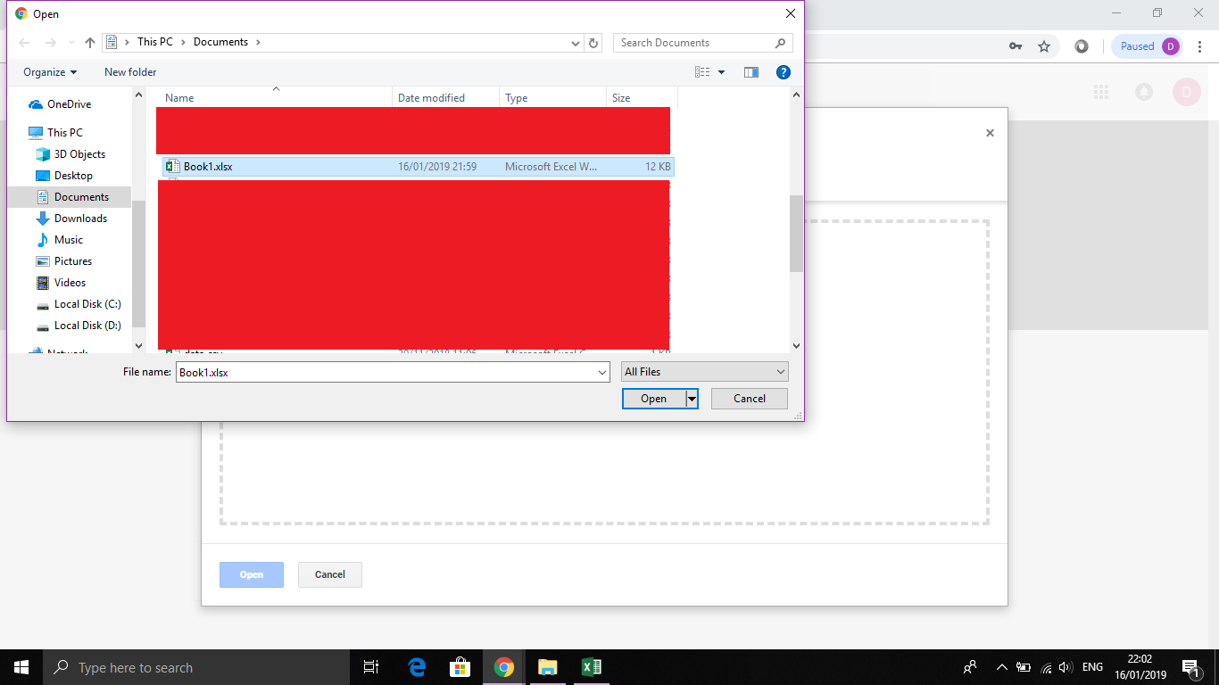Go forward in Open dialog navigation
The image size is (1219, 685).
tap(51, 43)
